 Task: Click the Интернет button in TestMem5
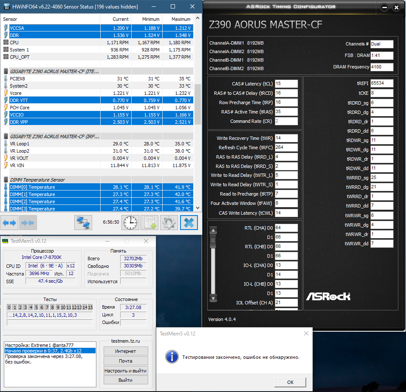(x=126, y=351)
